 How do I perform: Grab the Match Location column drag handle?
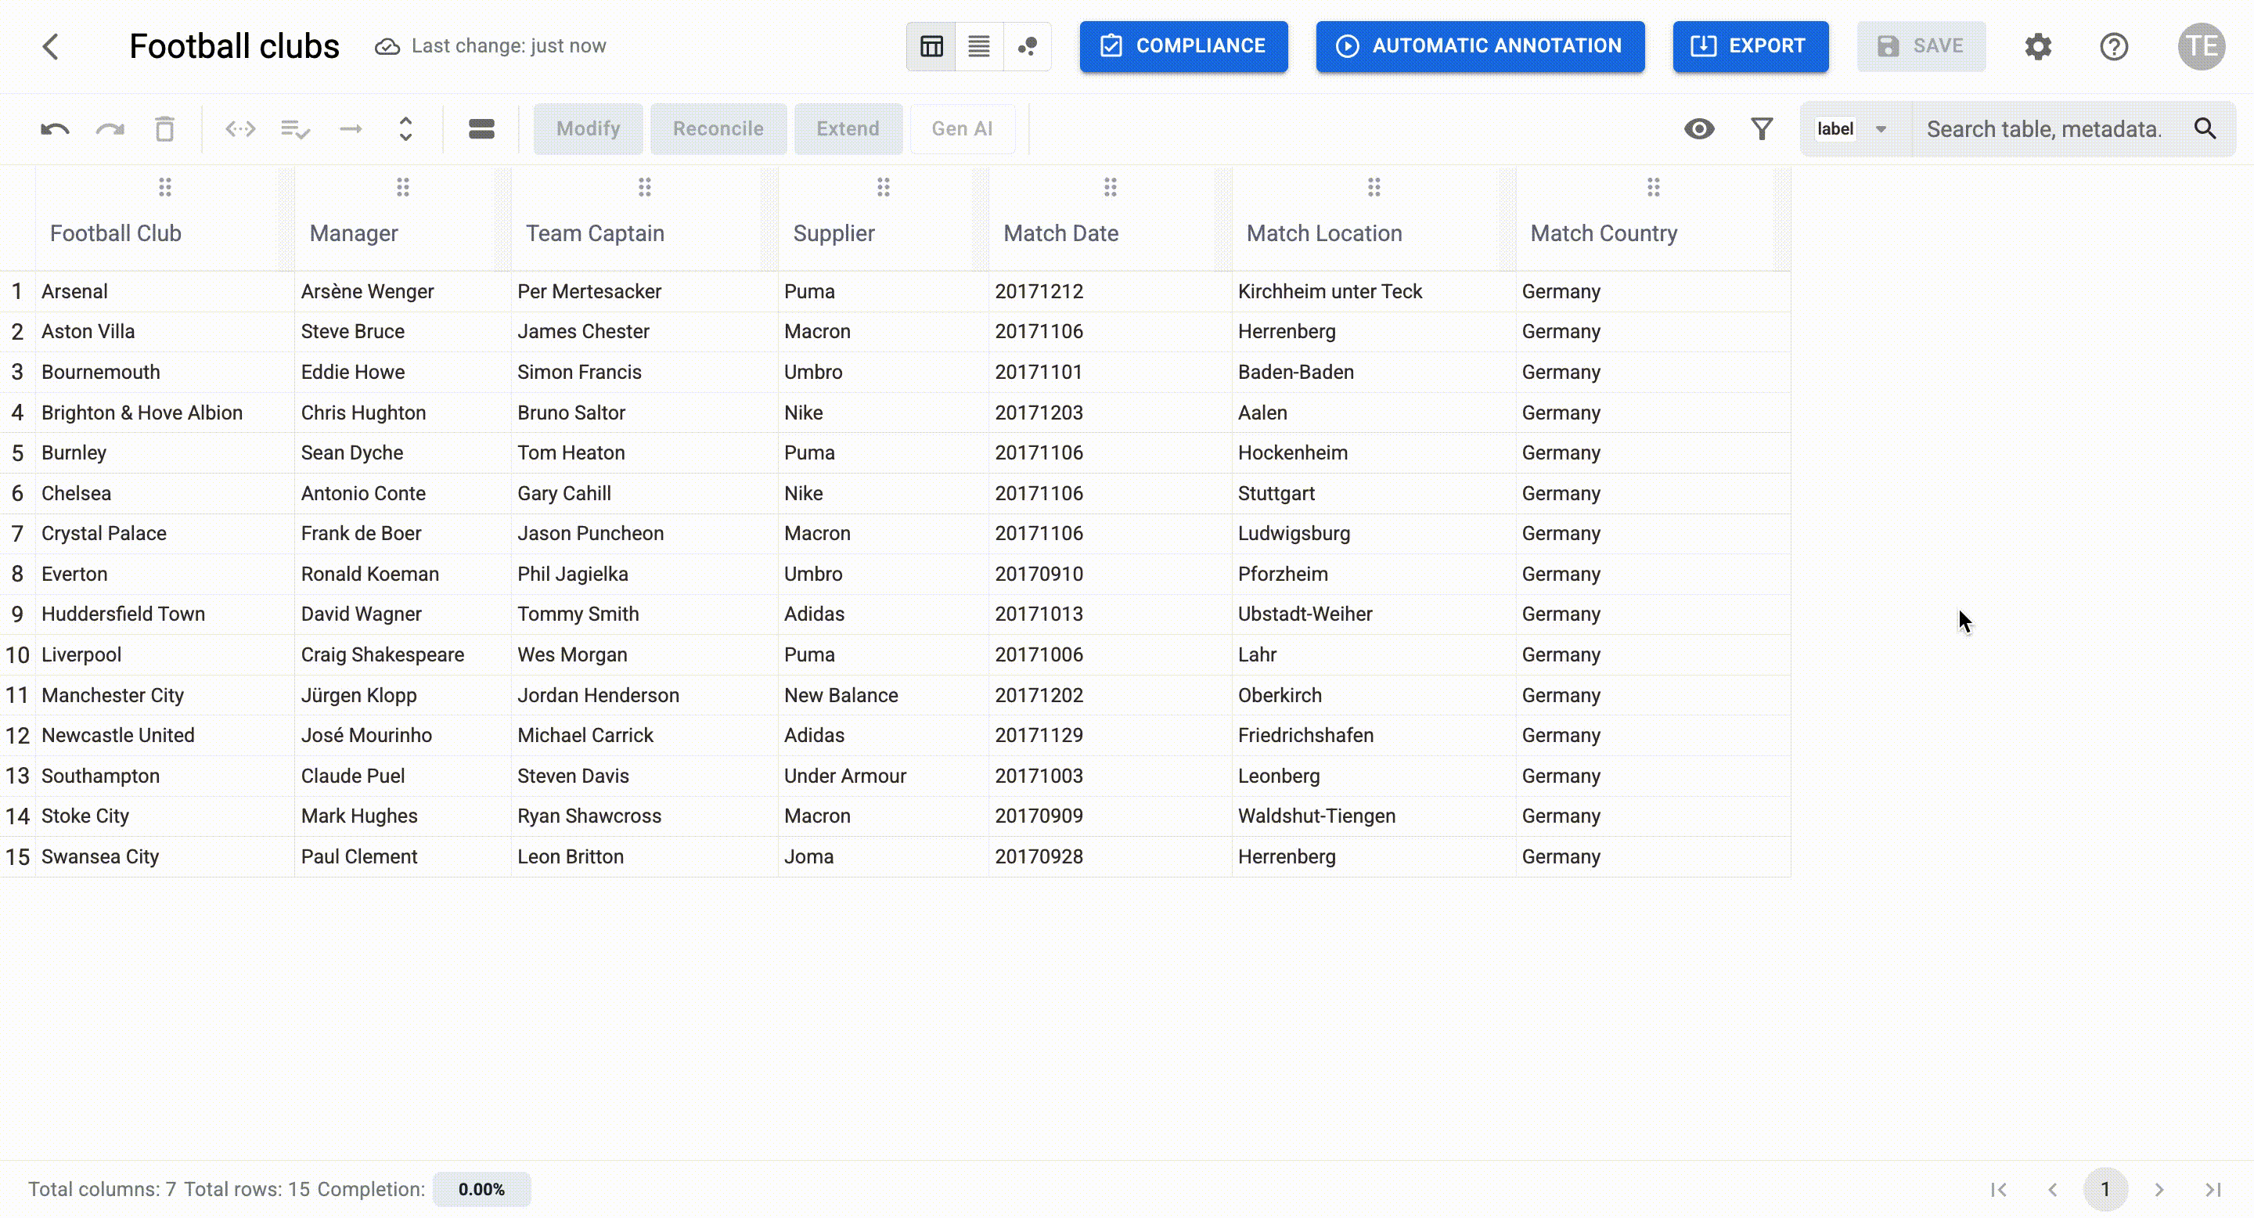coord(1374,187)
